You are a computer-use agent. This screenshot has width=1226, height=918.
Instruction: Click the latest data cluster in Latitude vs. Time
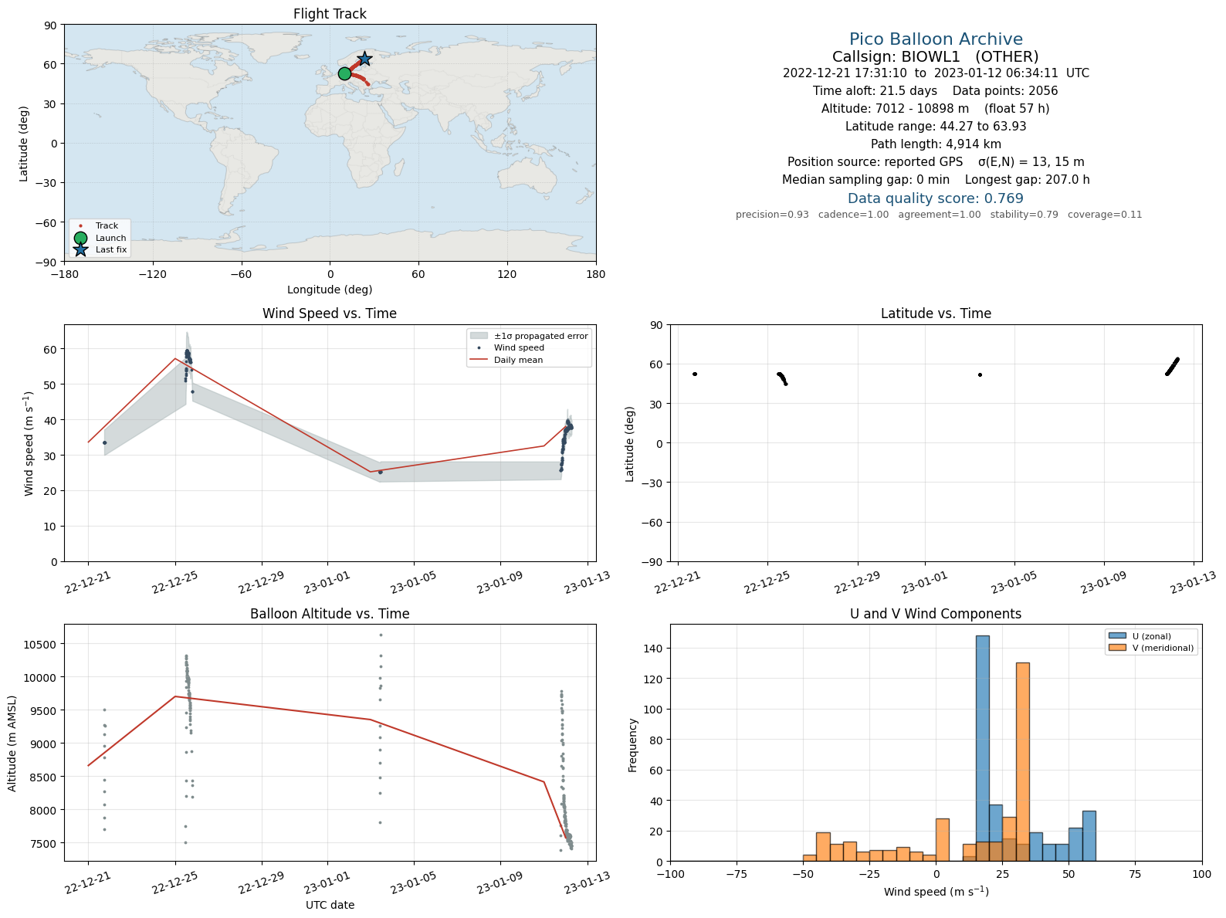pyautogui.click(x=1172, y=366)
